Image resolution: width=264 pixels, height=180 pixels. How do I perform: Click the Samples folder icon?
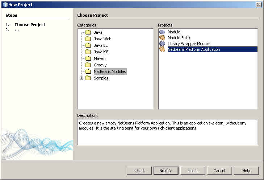click(88, 78)
